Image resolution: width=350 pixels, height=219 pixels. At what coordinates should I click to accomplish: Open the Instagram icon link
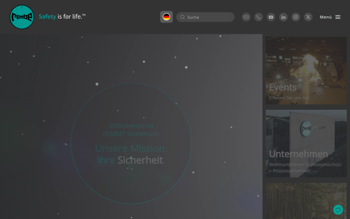coord(296,17)
